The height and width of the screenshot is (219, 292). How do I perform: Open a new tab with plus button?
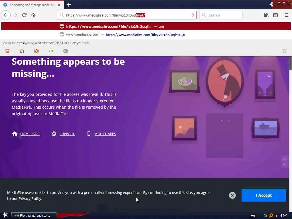69,5
